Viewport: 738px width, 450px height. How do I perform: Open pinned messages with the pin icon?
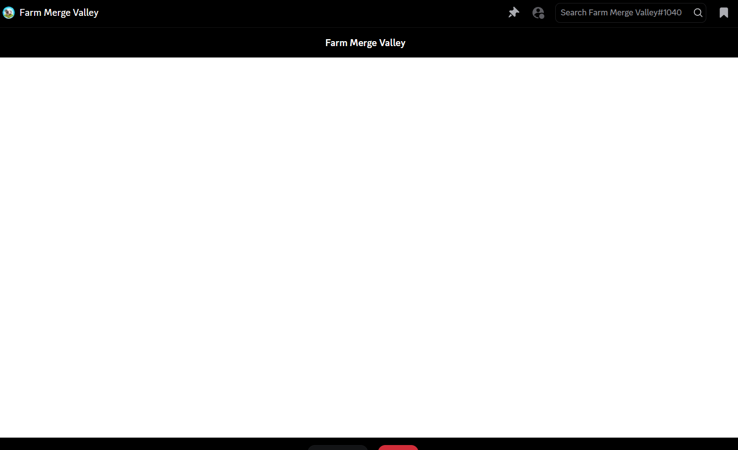[514, 12]
